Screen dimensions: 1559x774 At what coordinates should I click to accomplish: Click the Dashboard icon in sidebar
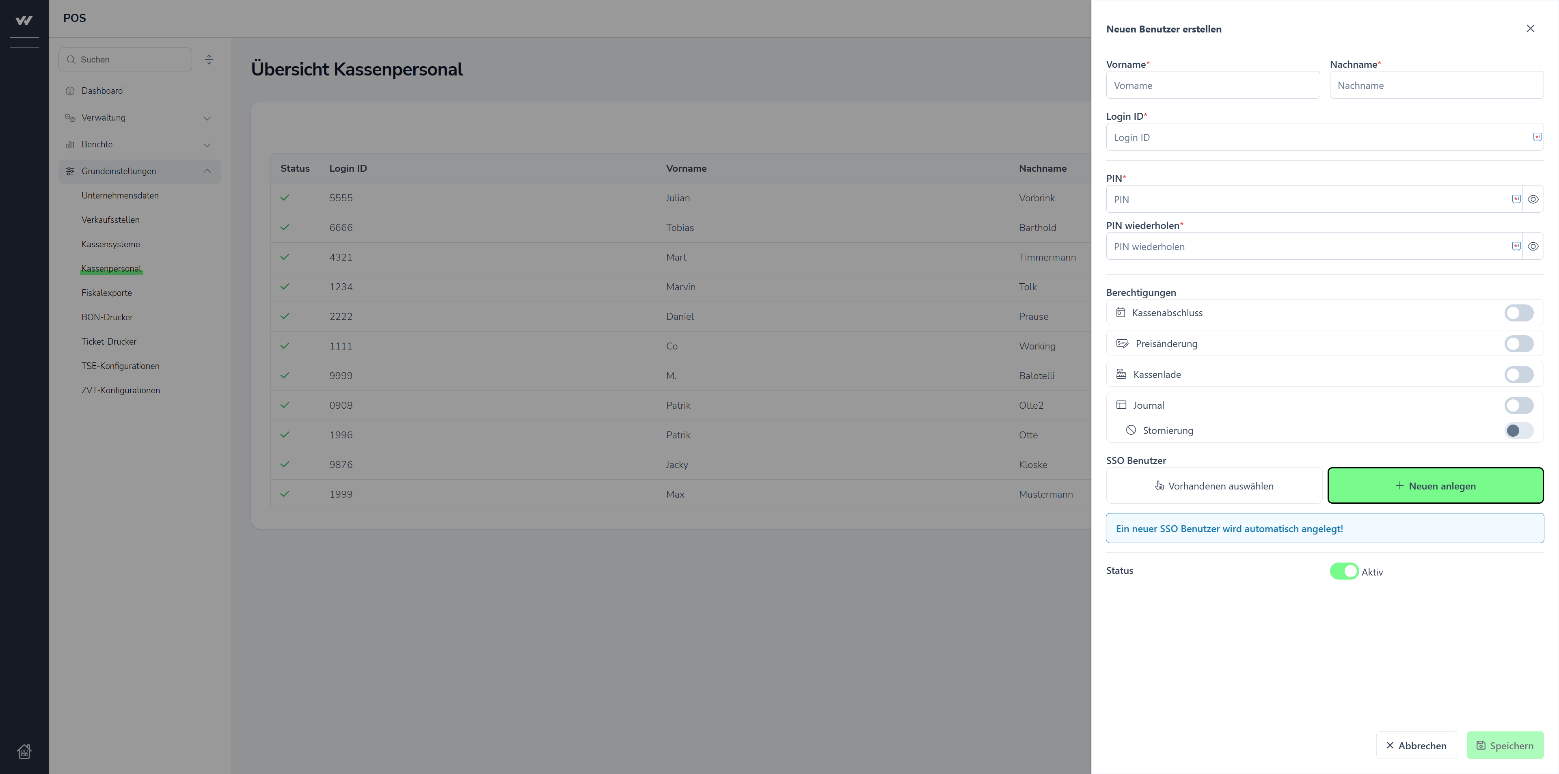[x=70, y=91]
